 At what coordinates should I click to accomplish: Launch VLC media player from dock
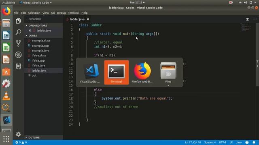point(6,96)
